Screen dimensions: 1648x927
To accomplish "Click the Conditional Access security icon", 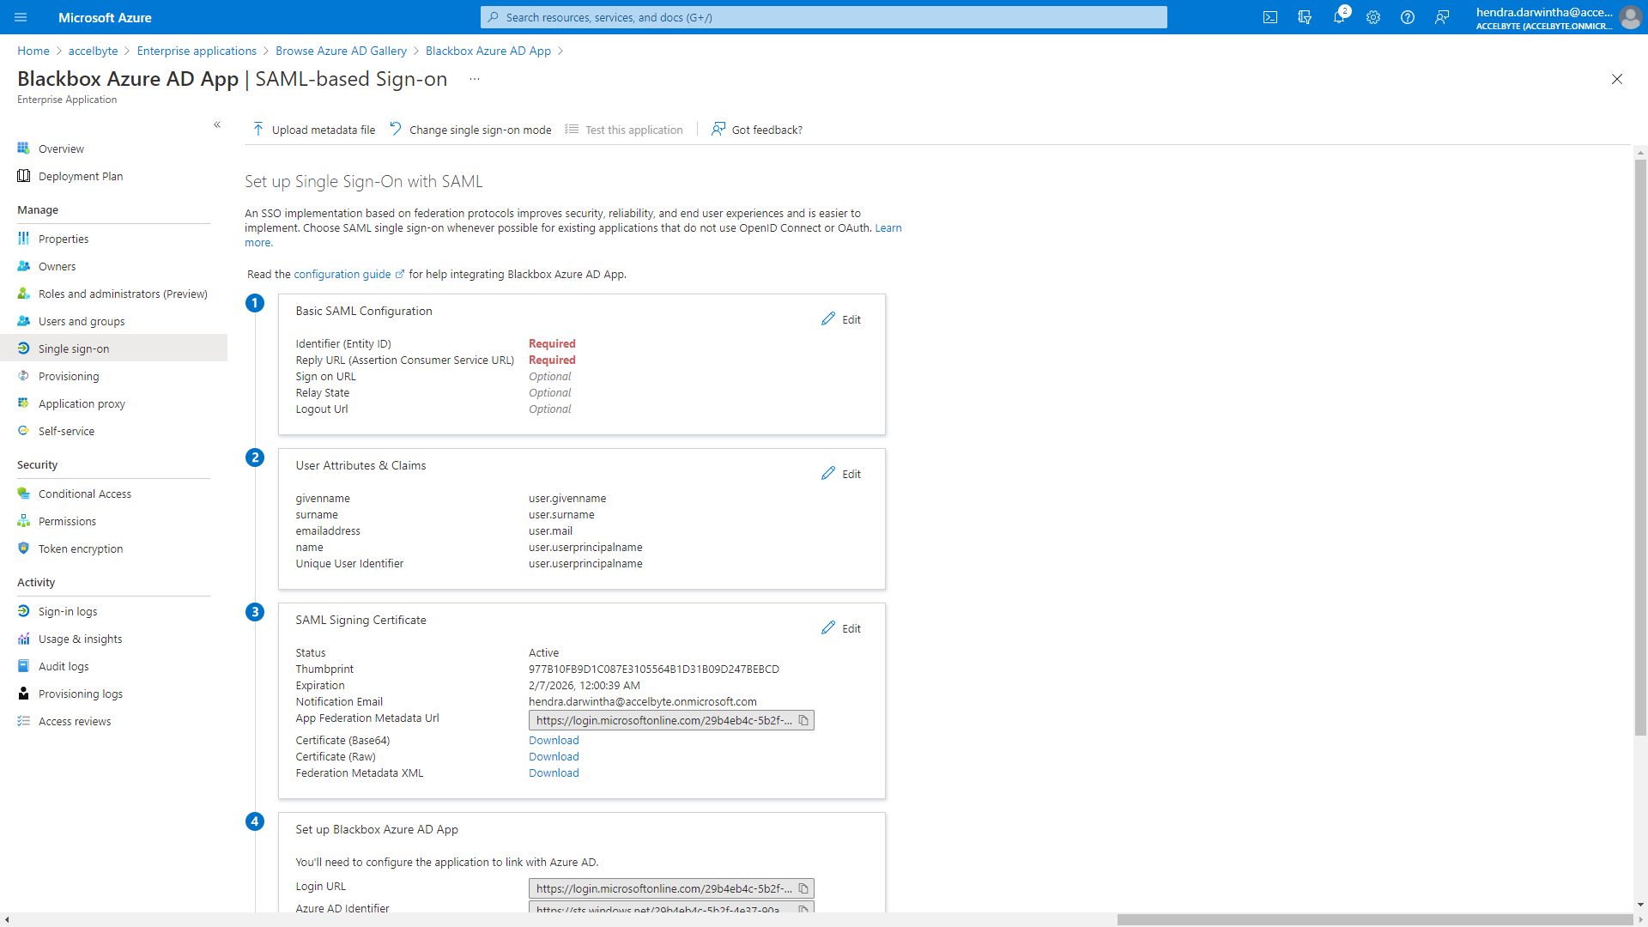I will click(x=24, y=493).
